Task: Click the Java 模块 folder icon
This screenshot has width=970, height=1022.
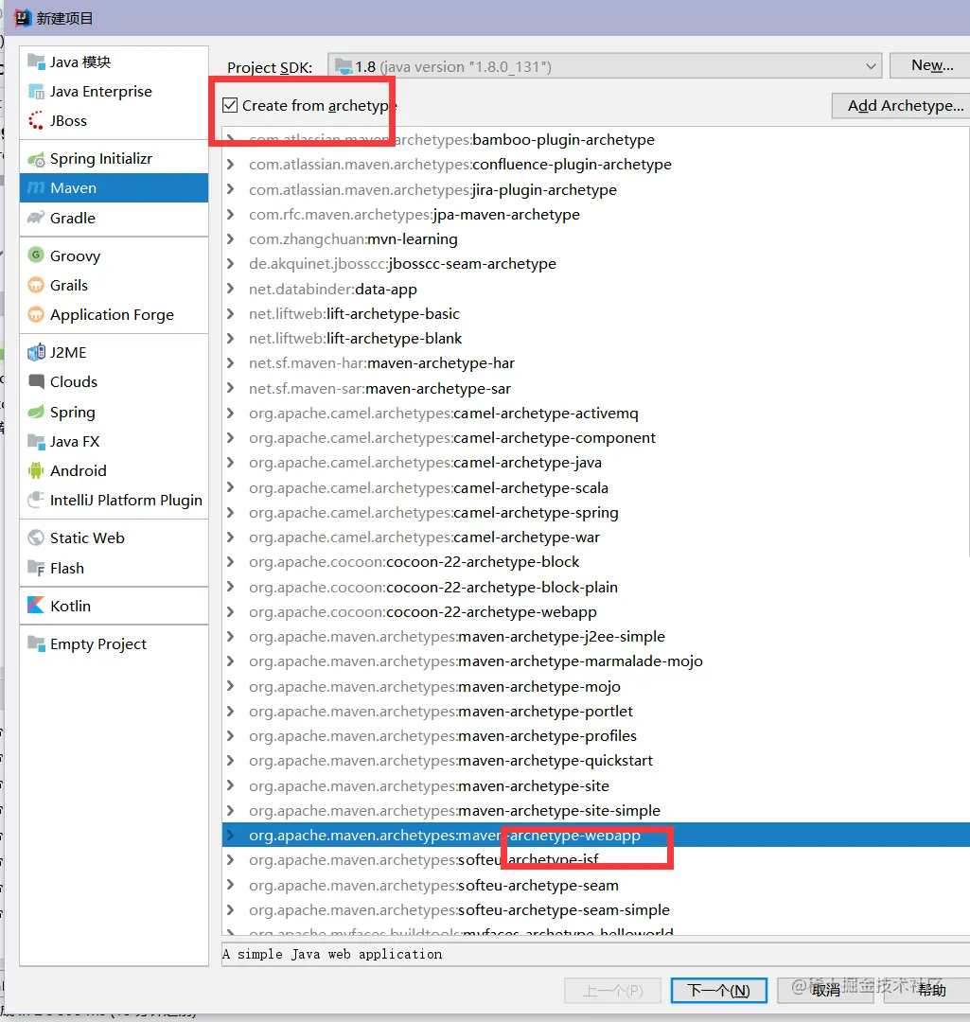Action: click(36, 62)
